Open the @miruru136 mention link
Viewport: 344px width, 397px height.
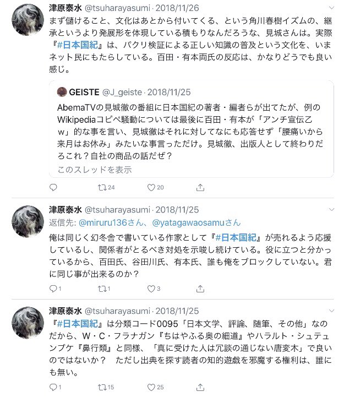pyautogui.click(x=111, y=222)
